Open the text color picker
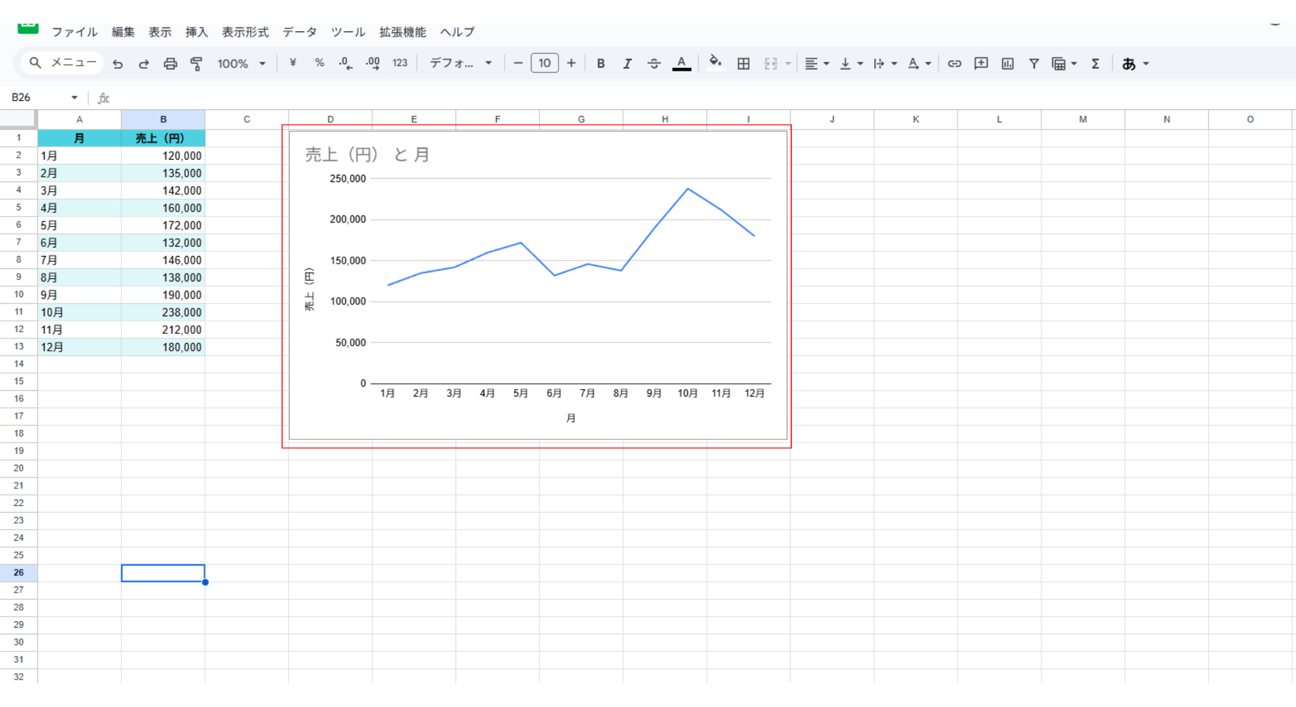This screenshot has height=707, width=1296. (681, 63)
